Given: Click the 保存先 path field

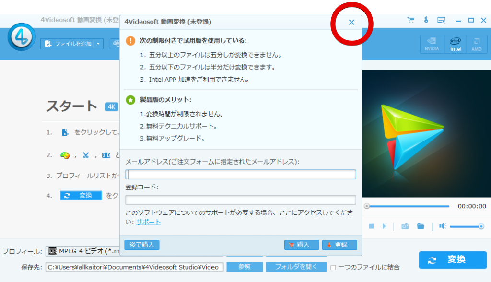Looking at the screenshot, I should click(134, 267).
